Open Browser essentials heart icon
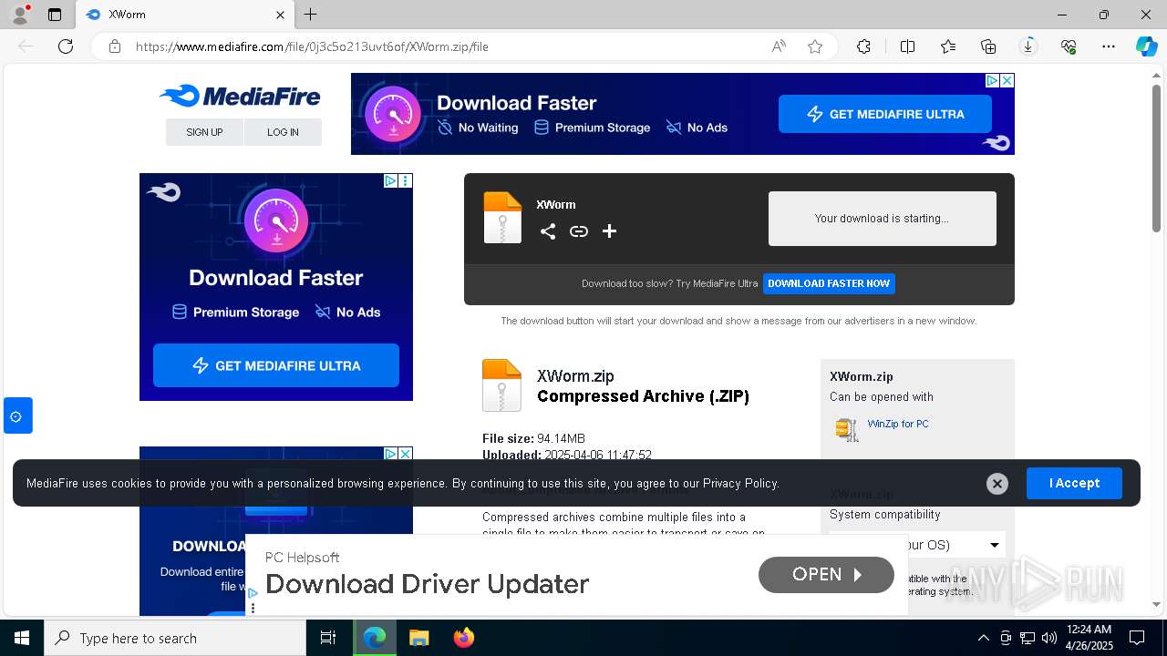 (x=1069, y=46)
